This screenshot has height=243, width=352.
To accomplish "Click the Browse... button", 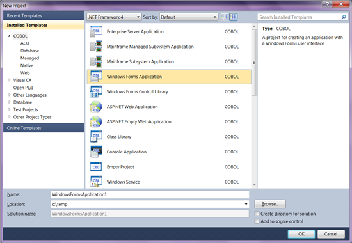I will pyautogui.click(x=270, y=204).
